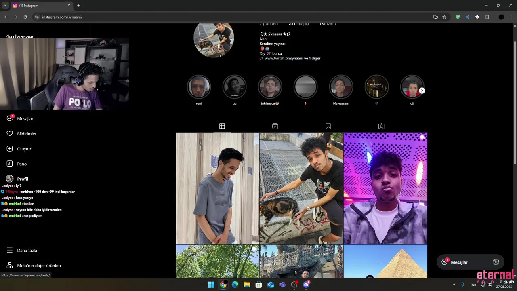Open Microsoft Teams from taskbar
Image resolution: width=517 pixels, height=291 pixels.
tap(282, 285)
